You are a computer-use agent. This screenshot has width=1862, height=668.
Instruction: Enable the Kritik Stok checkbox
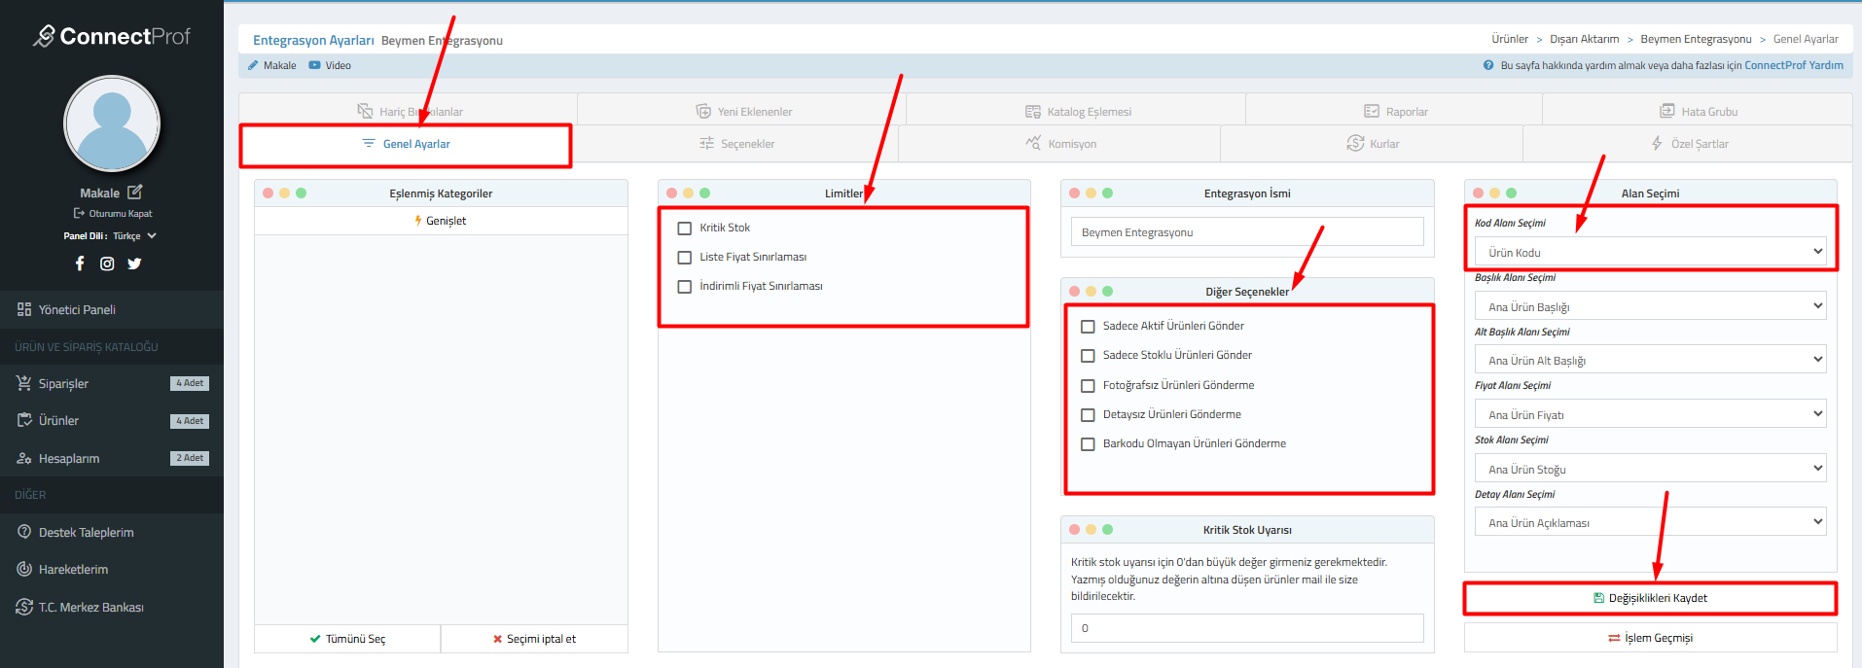pyautogui.click(x=685, y=229)
